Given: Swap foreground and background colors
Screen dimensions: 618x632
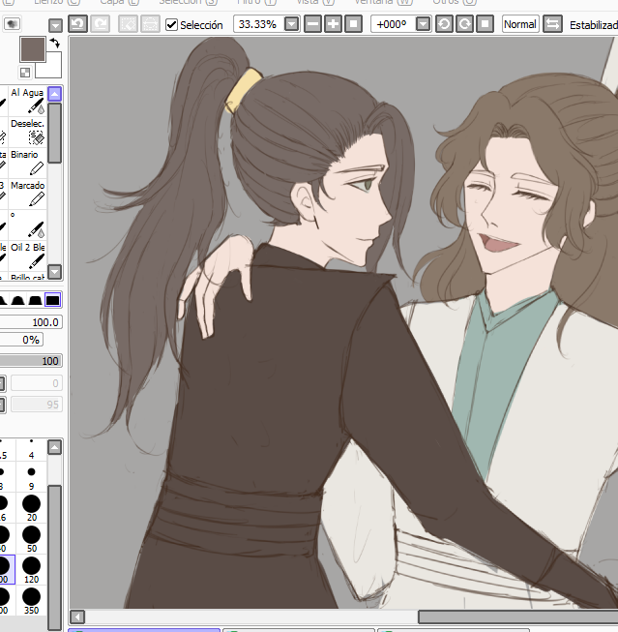Looking at the screenshot, I should coord(55,43).
